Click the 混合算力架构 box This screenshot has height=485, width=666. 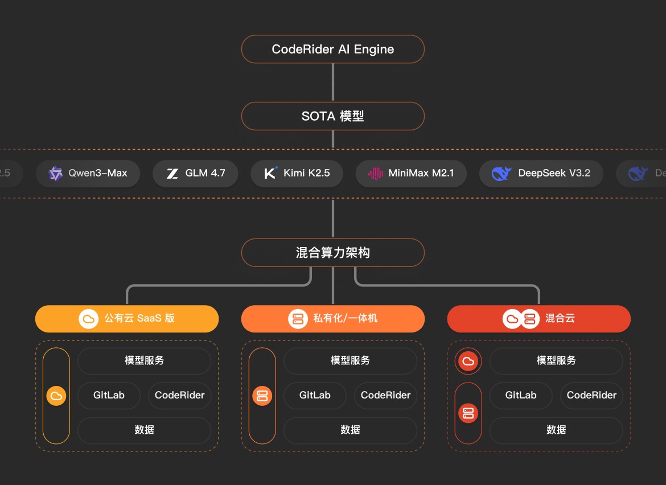coord(333,253)
